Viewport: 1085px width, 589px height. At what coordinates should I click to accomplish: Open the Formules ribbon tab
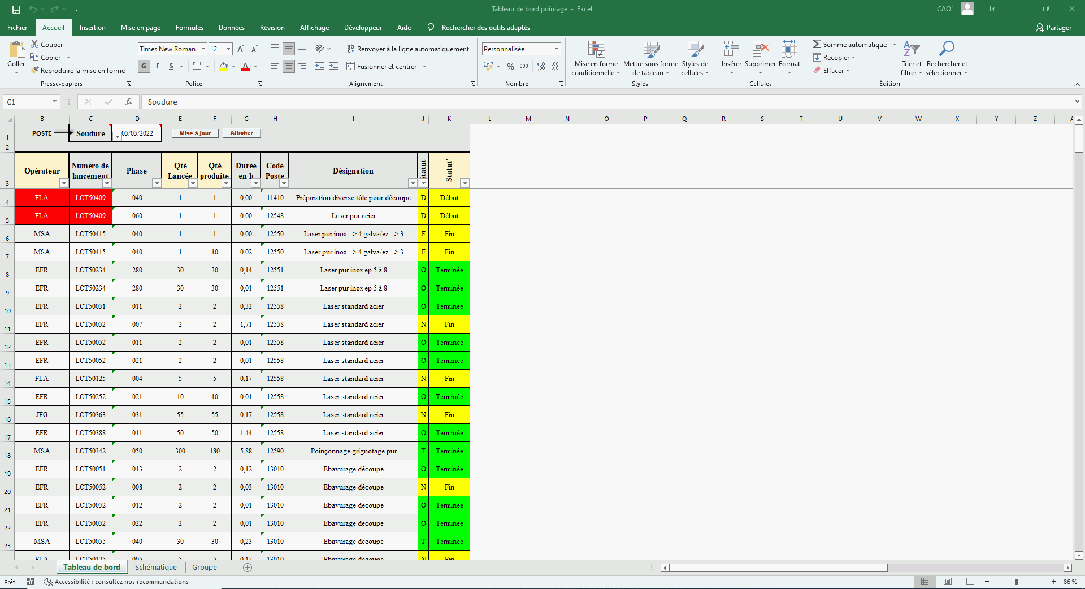coord(189,28)
